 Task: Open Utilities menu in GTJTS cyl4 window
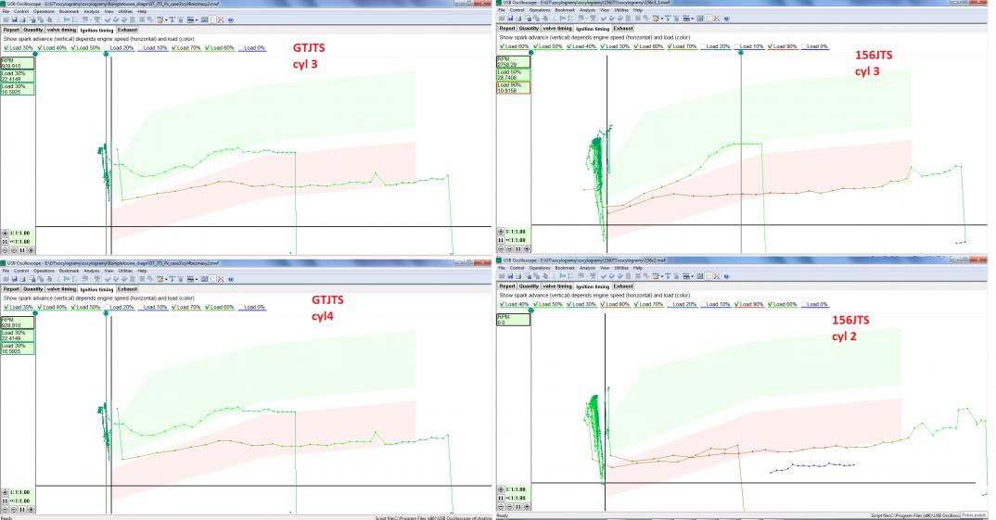tap(126, 271)
